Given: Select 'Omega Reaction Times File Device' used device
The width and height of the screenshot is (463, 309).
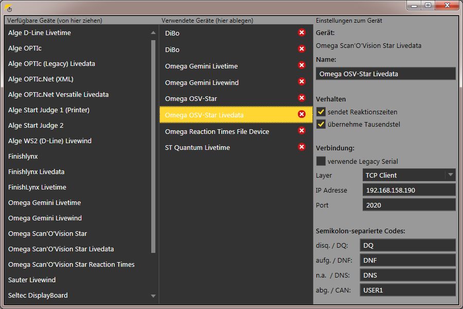Looking at the screenshot, I should [x=236, y=131].
